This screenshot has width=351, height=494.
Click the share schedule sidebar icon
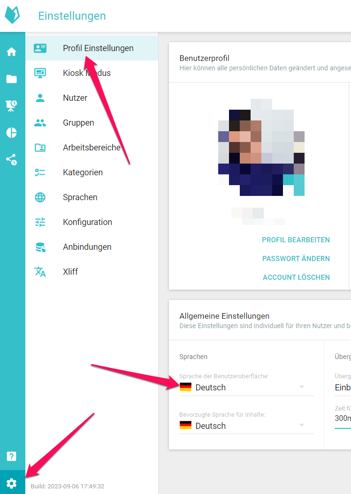(x=12, y=160)
